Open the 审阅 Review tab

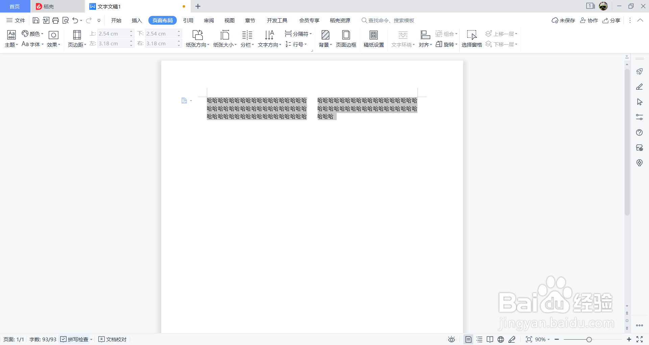coord(209,20)
